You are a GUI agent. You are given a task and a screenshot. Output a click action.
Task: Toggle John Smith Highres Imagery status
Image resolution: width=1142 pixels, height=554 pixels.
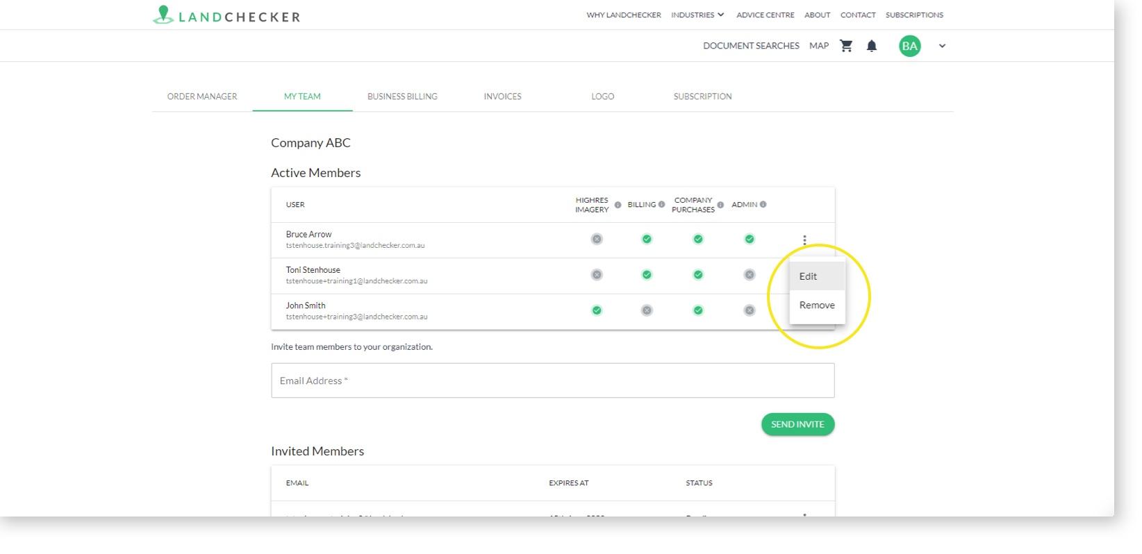click(x=597, y=310)
